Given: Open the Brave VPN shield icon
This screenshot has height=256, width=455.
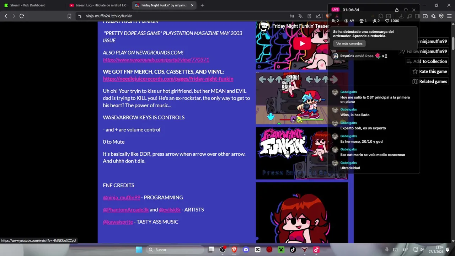Looking at the screenshot, I should click(x=441, y=16).
